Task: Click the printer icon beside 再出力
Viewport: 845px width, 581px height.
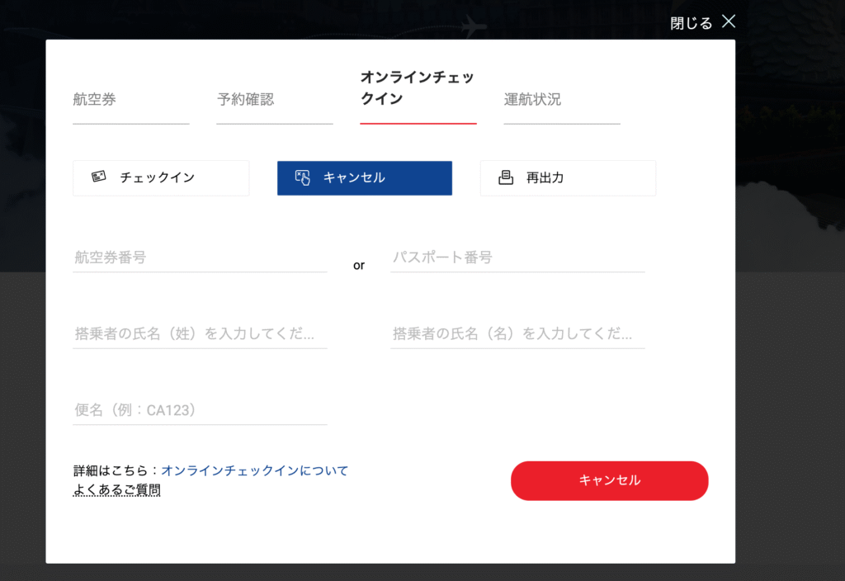Action: click(x=506, y=177)
